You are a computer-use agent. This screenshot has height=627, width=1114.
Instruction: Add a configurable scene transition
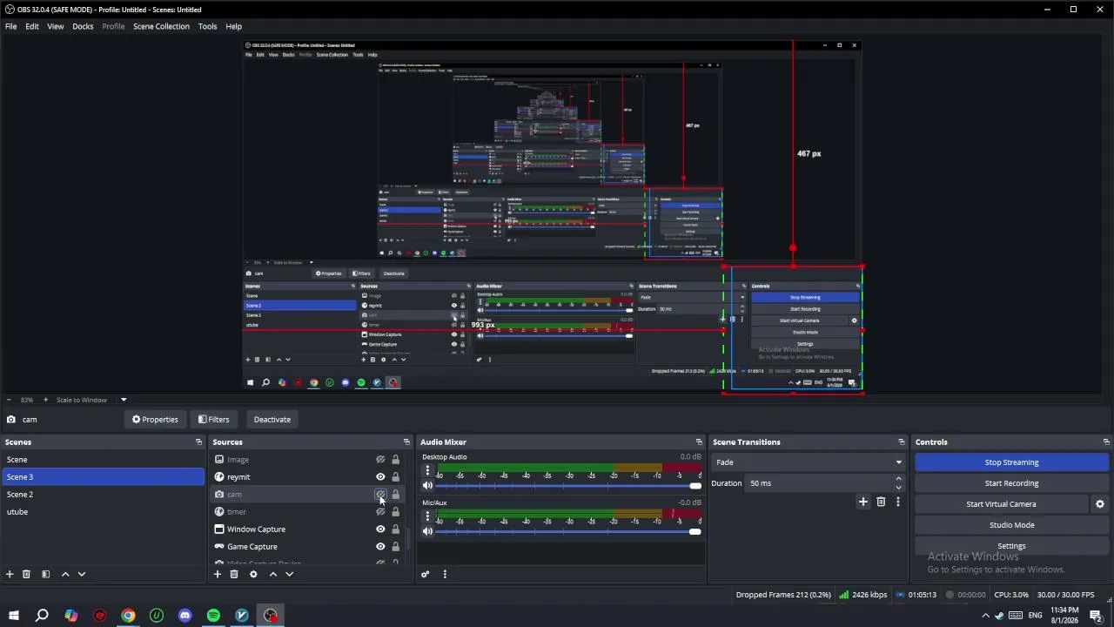coord(863,502)
